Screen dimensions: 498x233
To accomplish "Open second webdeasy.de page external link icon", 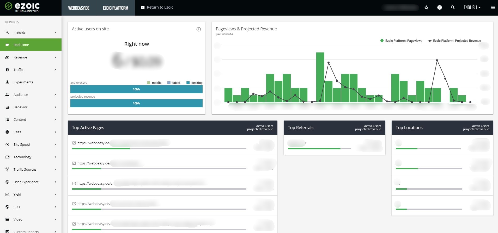I will (x=74, y=163).
